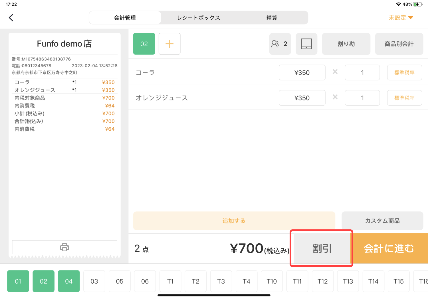The height and width of the screenshot is (299, 428).
Task: Check the battery status icon
Action: (x=418, y=4)
